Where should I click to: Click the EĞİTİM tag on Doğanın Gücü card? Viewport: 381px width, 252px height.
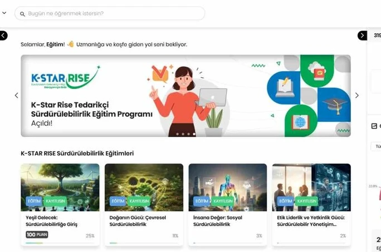[118, 201]
